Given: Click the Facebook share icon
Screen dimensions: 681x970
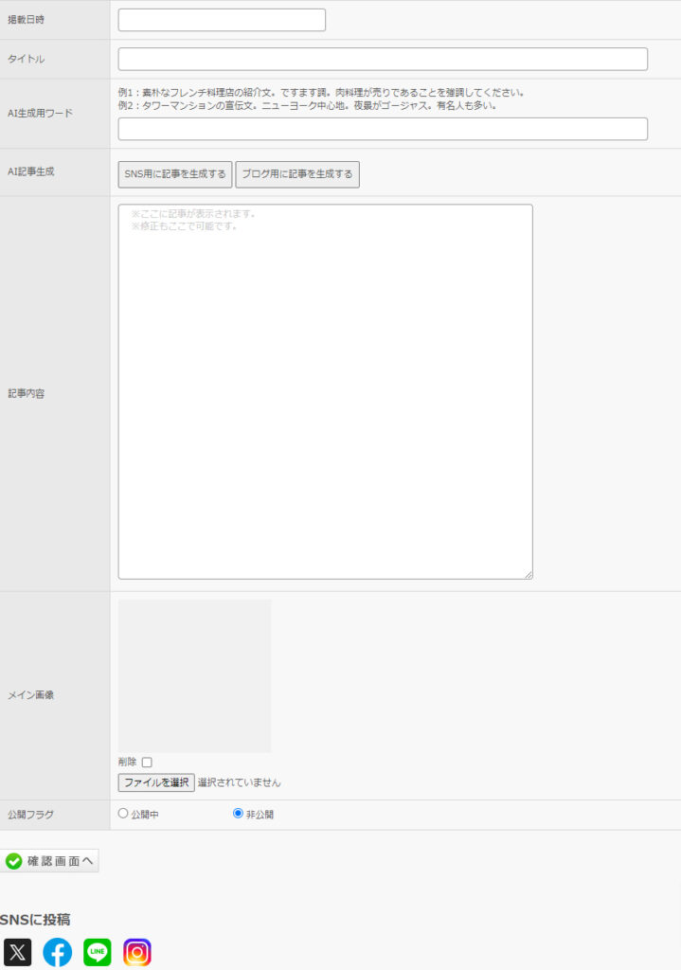Looking at the screenshot, I should [57, 952].
